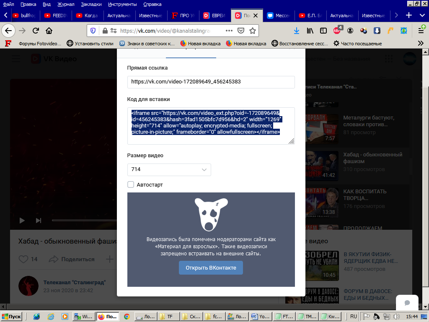Open the volume icon in system tray
The image size is (429, 322).
click(396, 317)
